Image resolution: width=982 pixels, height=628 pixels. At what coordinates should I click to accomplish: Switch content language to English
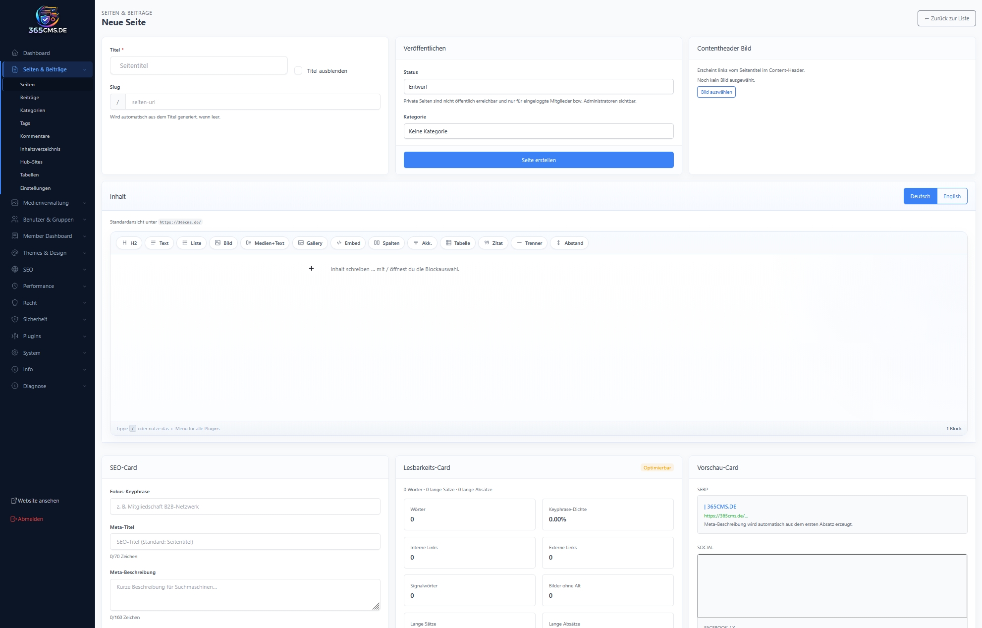(952, 196)
